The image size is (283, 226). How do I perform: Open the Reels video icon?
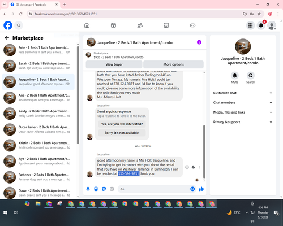coord(113,25)
